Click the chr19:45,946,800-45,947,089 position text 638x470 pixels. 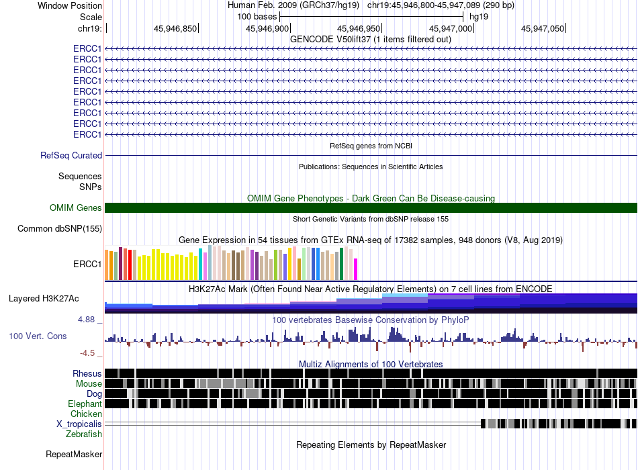[x=441, y=5]
